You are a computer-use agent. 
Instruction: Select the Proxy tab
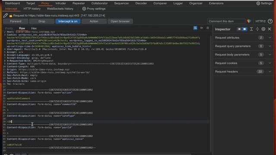coord(45,3)
